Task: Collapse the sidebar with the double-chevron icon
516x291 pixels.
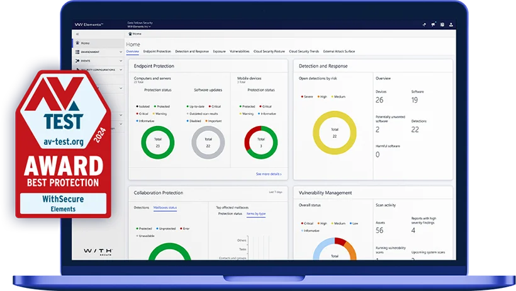Action: pyautogui.click(x=77, y=34)
